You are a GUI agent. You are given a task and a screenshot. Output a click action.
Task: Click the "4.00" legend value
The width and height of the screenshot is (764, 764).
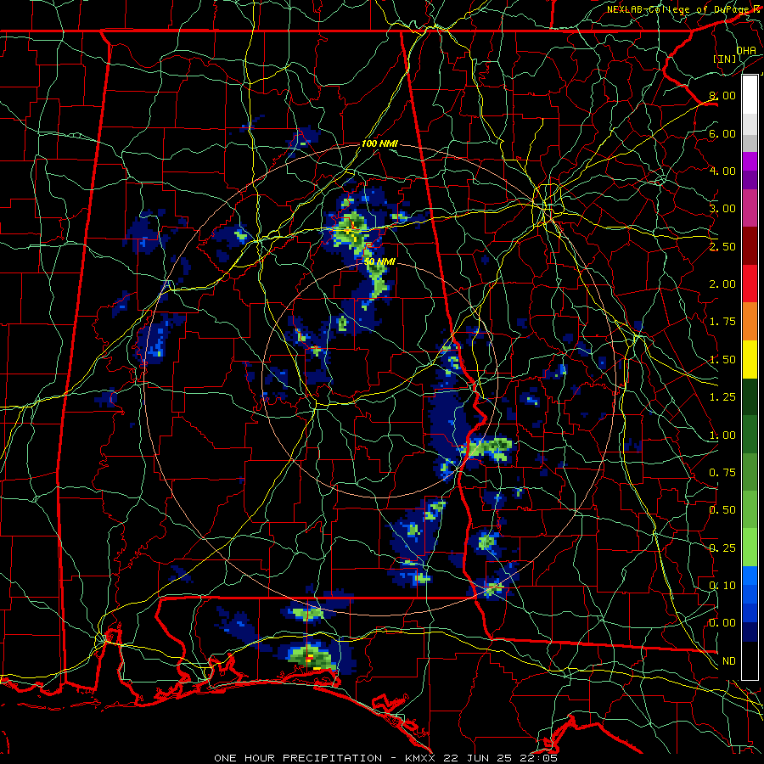[x=722, y=171]
